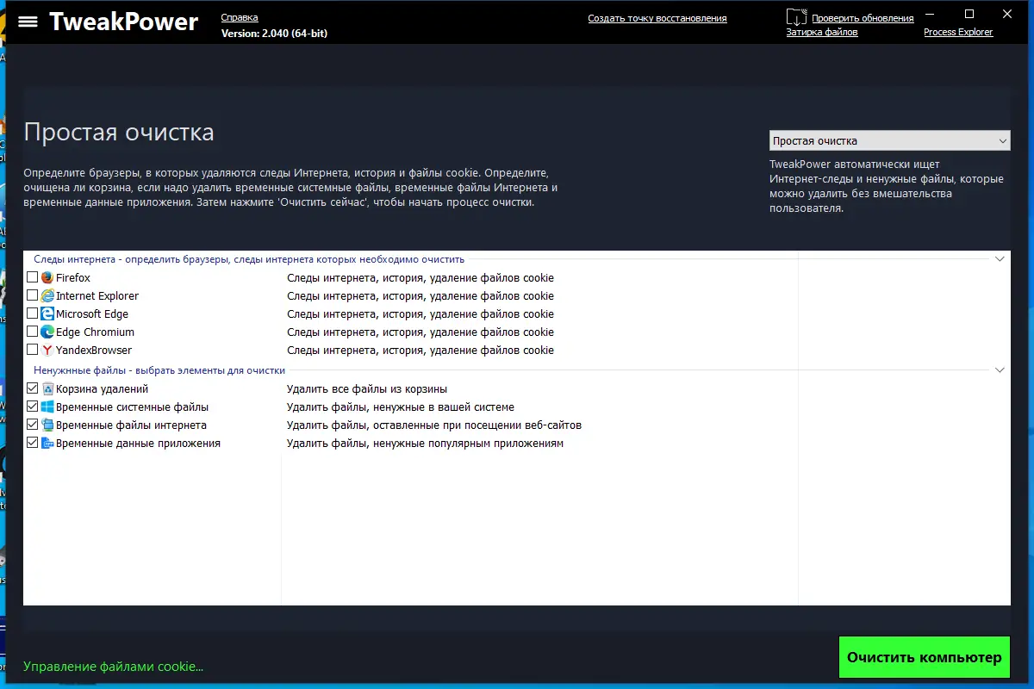The width and height of the screenshot is (1034, 689).
Task: Click 'Удалить файлы, оставленные при посещении веб-сайтов' text
Action: pyautogui.click(x=434, y=425)
